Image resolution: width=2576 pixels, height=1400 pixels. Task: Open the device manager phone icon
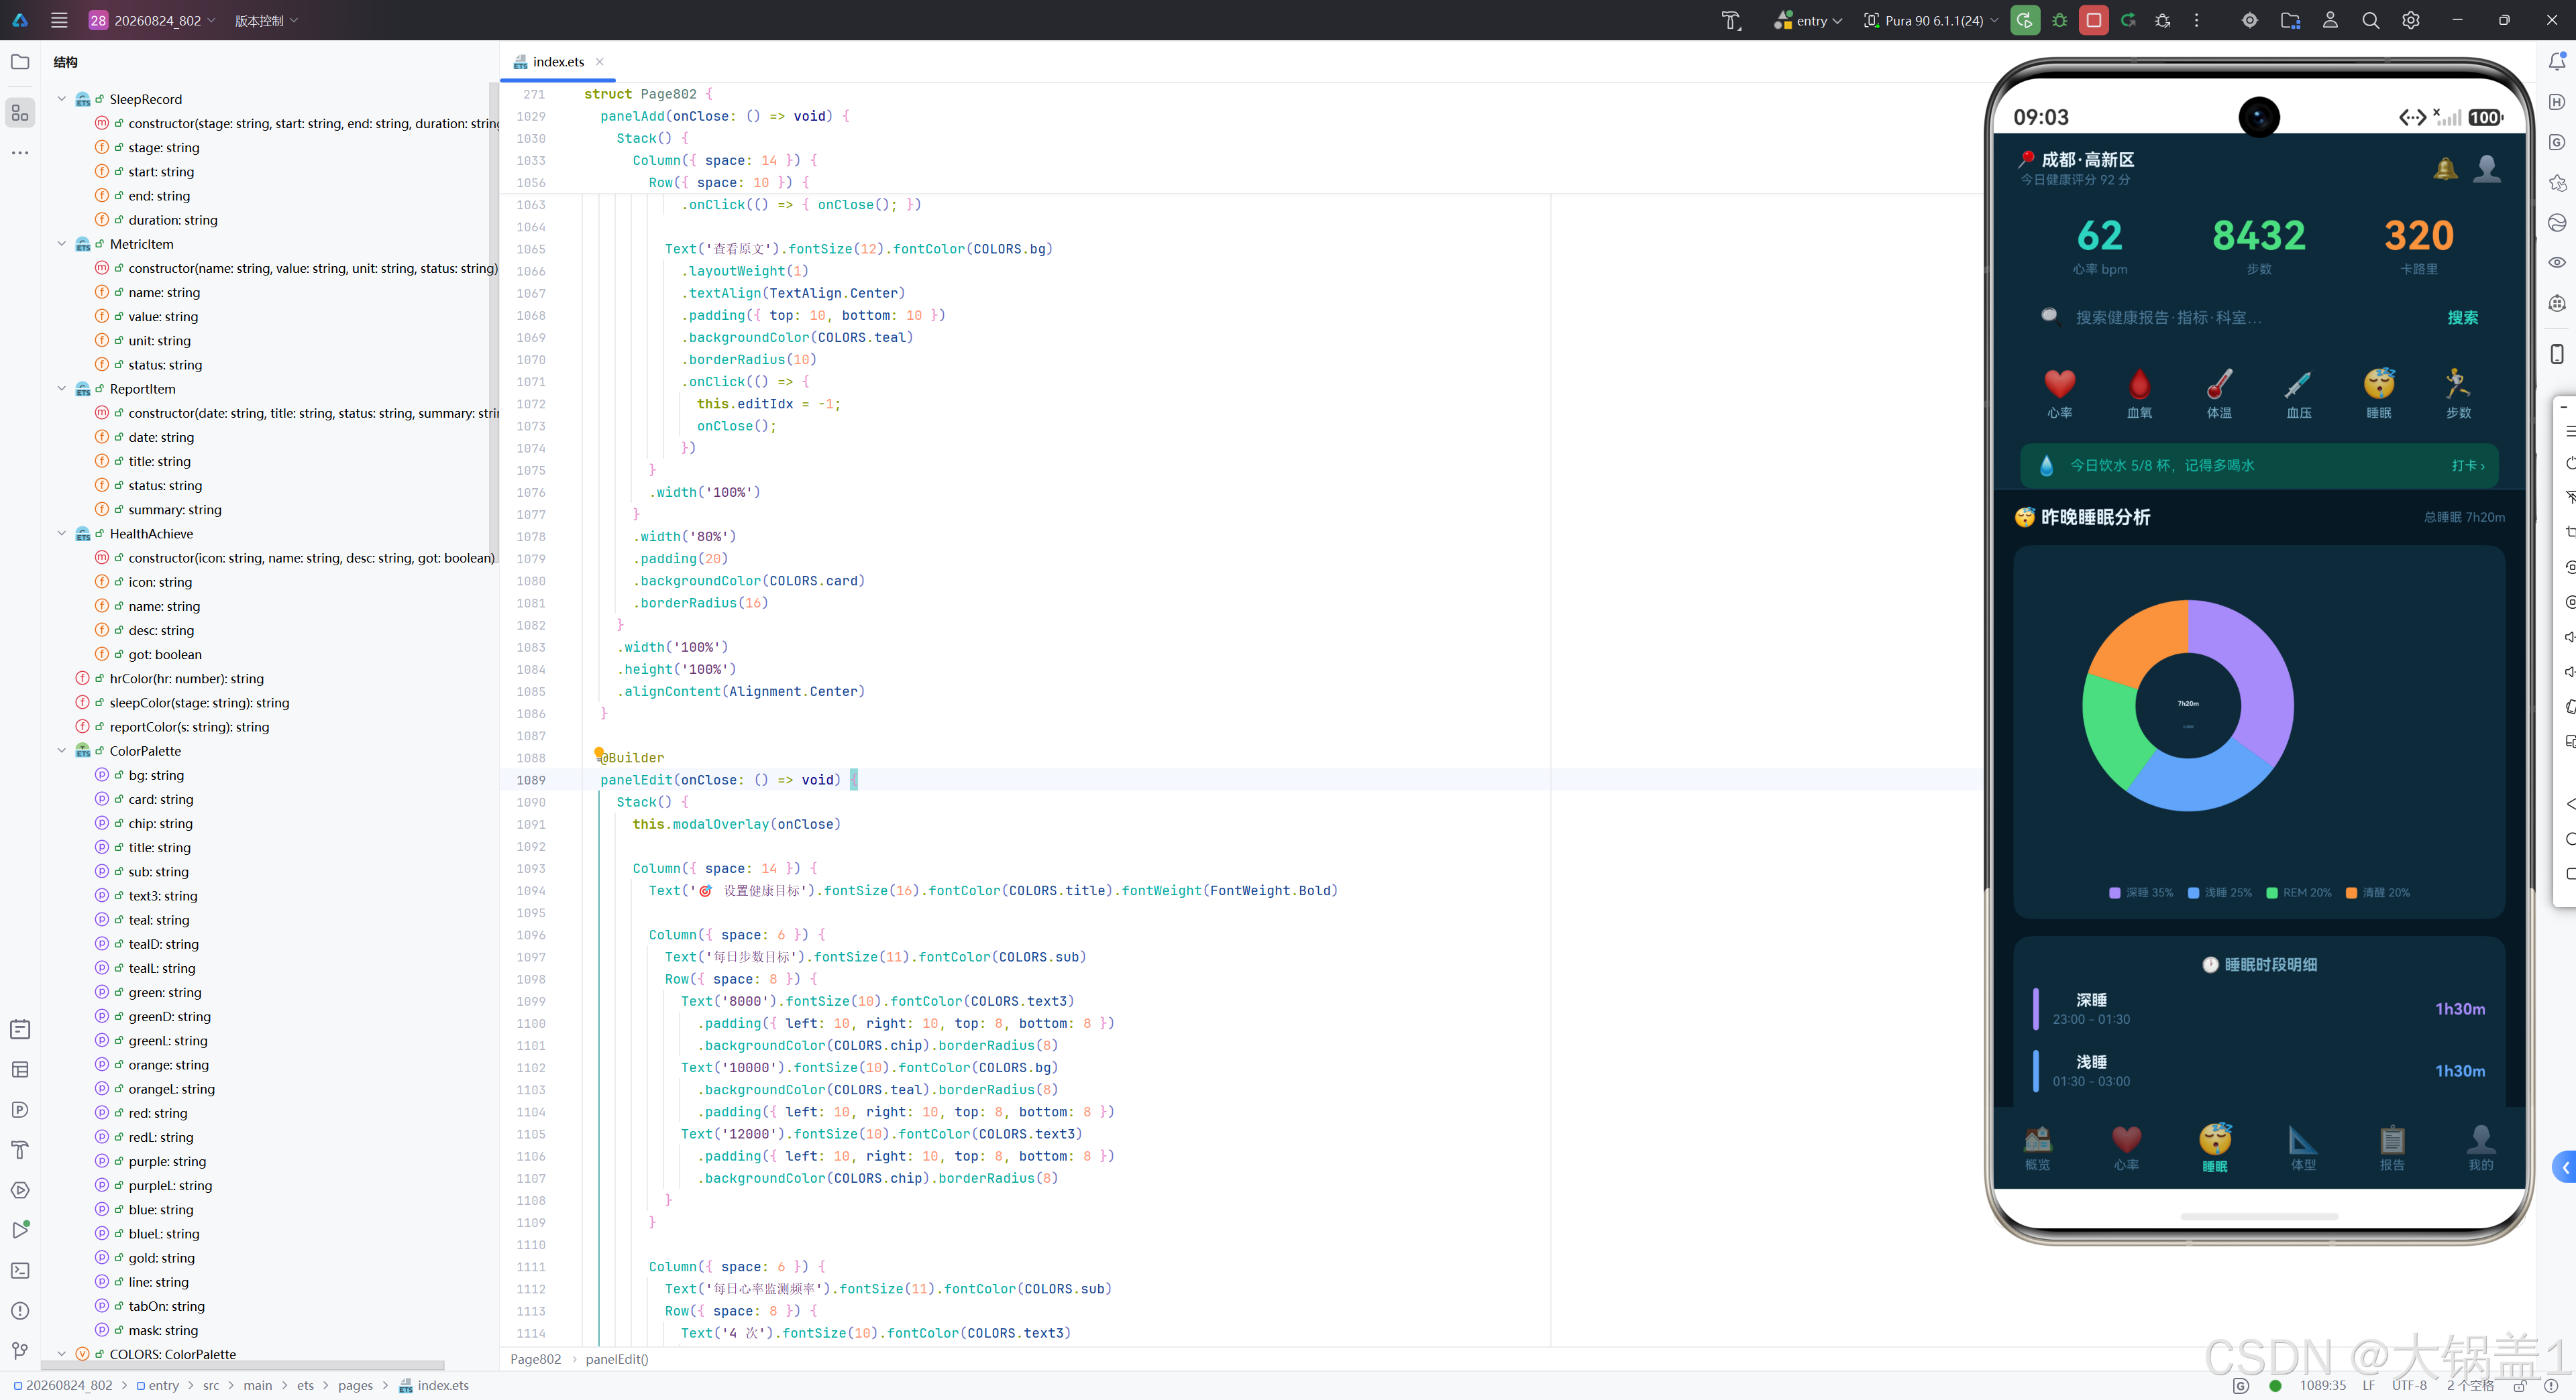point(2557,354)
